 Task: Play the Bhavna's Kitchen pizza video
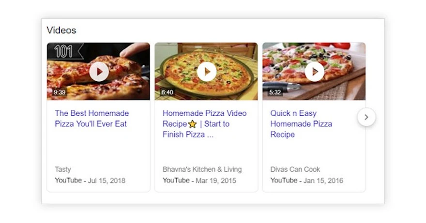207,72
